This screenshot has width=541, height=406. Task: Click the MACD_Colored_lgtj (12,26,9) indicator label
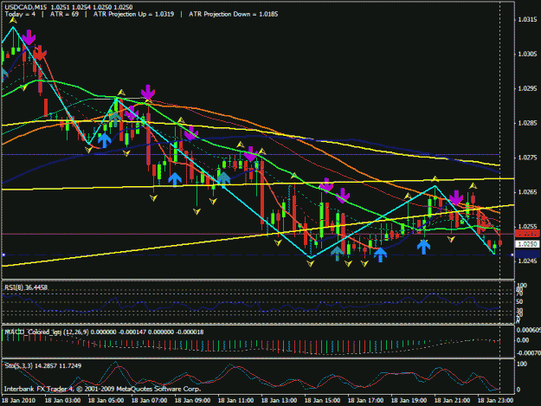click(46, 332)
